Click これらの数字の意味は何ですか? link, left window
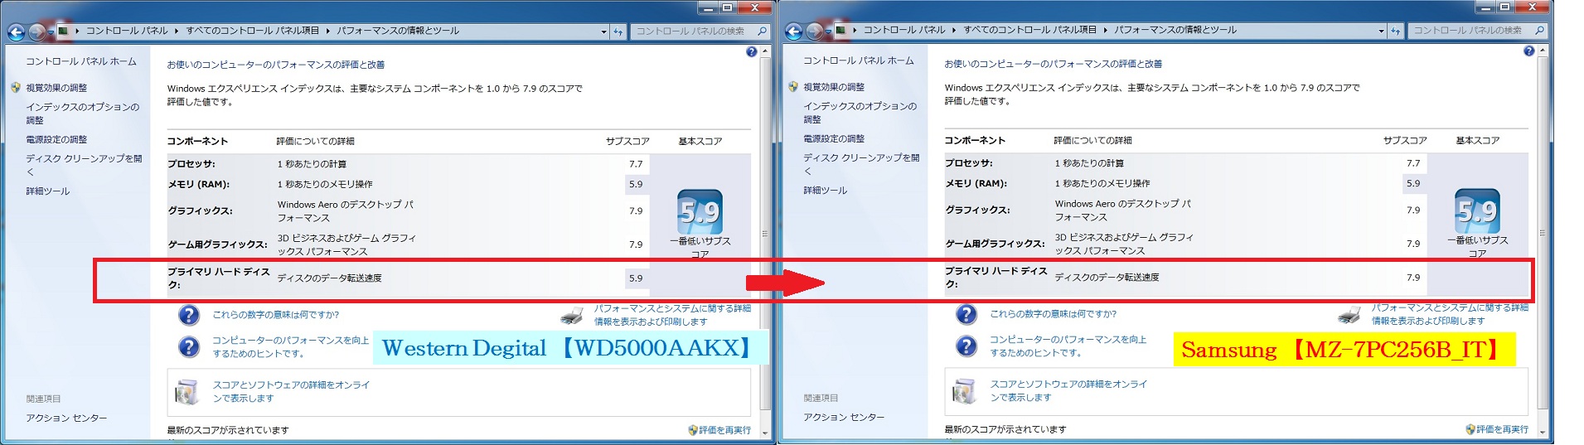This screenshot has height=445, width=1584. pyautogui.click(x=276, y=315)
